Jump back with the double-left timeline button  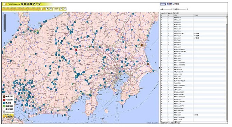click(x=47, y=9)
